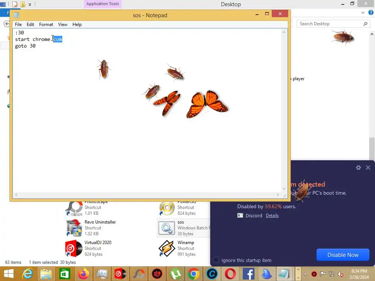The image size is (375, 281).
Task: Select the sos batch file icon
Action: coord(167,228)
